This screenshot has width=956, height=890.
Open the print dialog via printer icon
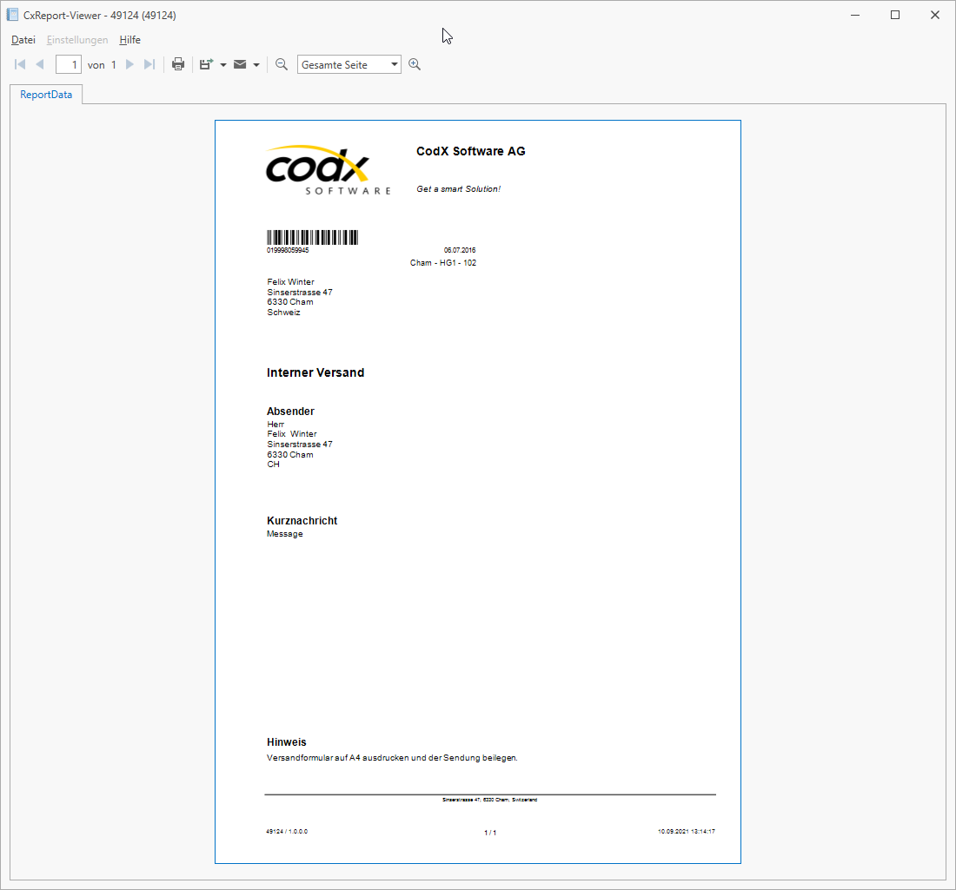(177, 63)
